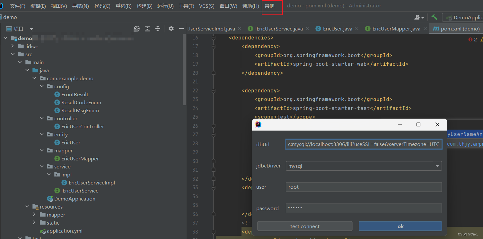Click into the password field
The image size is (483, 239).
point(364,208)
